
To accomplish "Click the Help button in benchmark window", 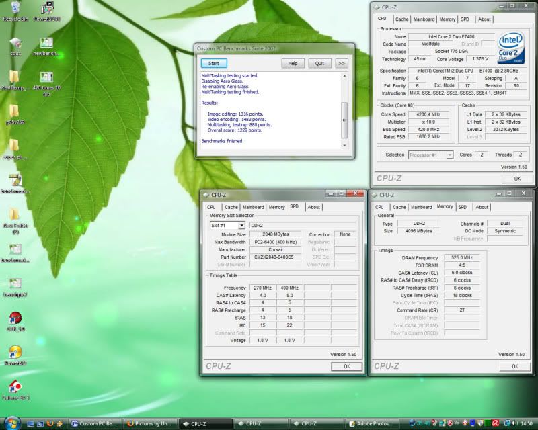I will click(293, 63).
